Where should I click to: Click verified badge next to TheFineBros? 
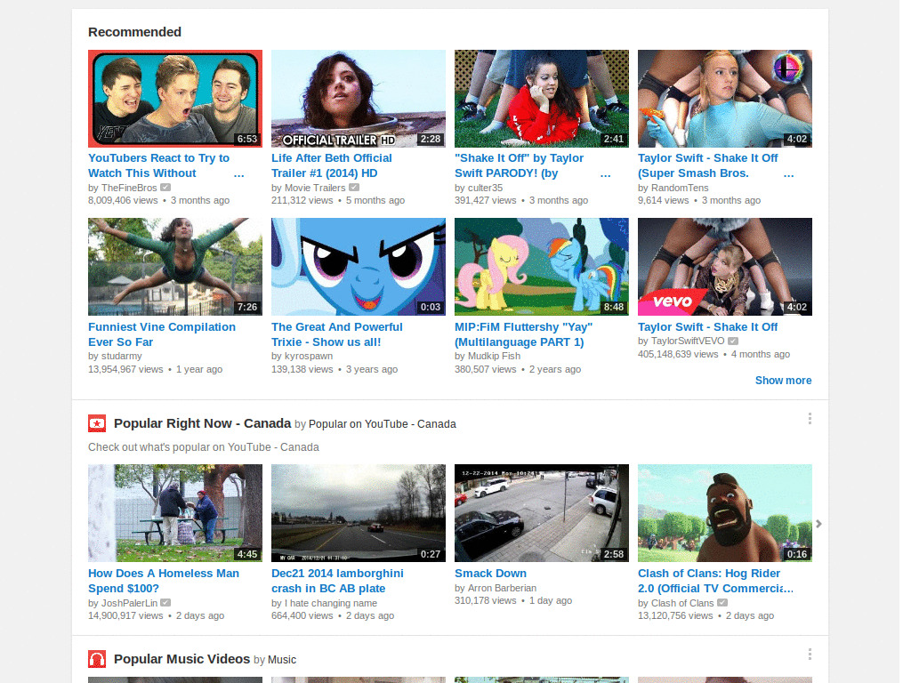click(165, 188)
